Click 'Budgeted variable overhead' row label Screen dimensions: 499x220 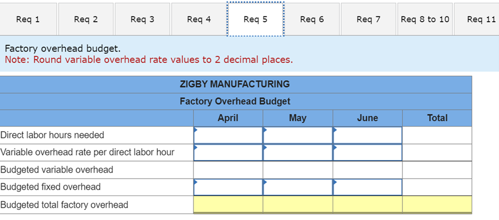[x=57, y=170]
